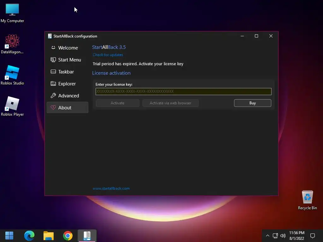Click the 'Enter your license key:' label
This screenshot has height=242, width=323.
(114, 84)
